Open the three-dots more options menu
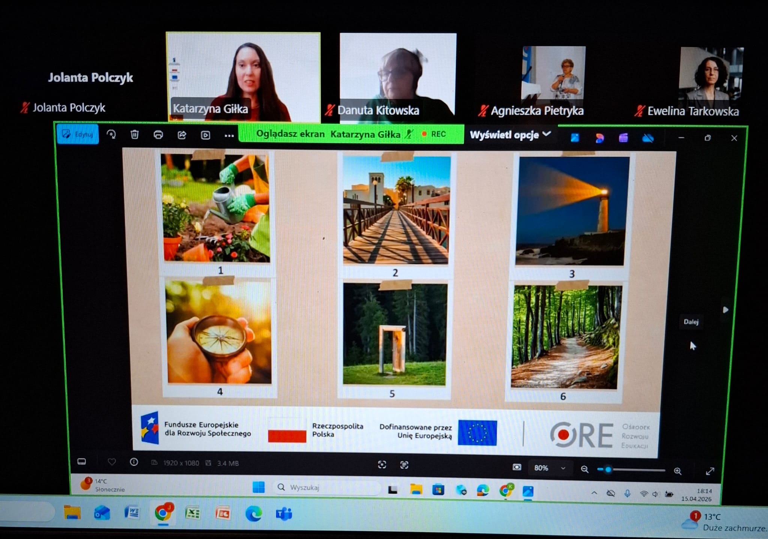Viewport: 768px width, 539px height. point(229,136)
